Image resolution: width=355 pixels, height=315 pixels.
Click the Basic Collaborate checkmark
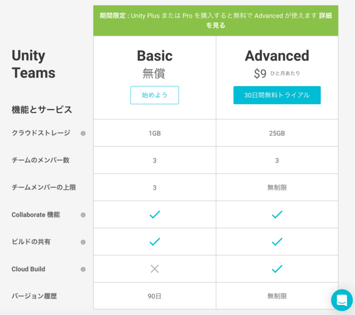tap(155, 215)
